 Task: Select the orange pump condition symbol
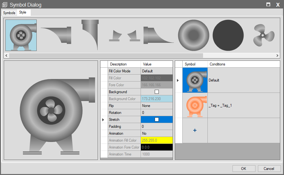(x=195, y=105)
